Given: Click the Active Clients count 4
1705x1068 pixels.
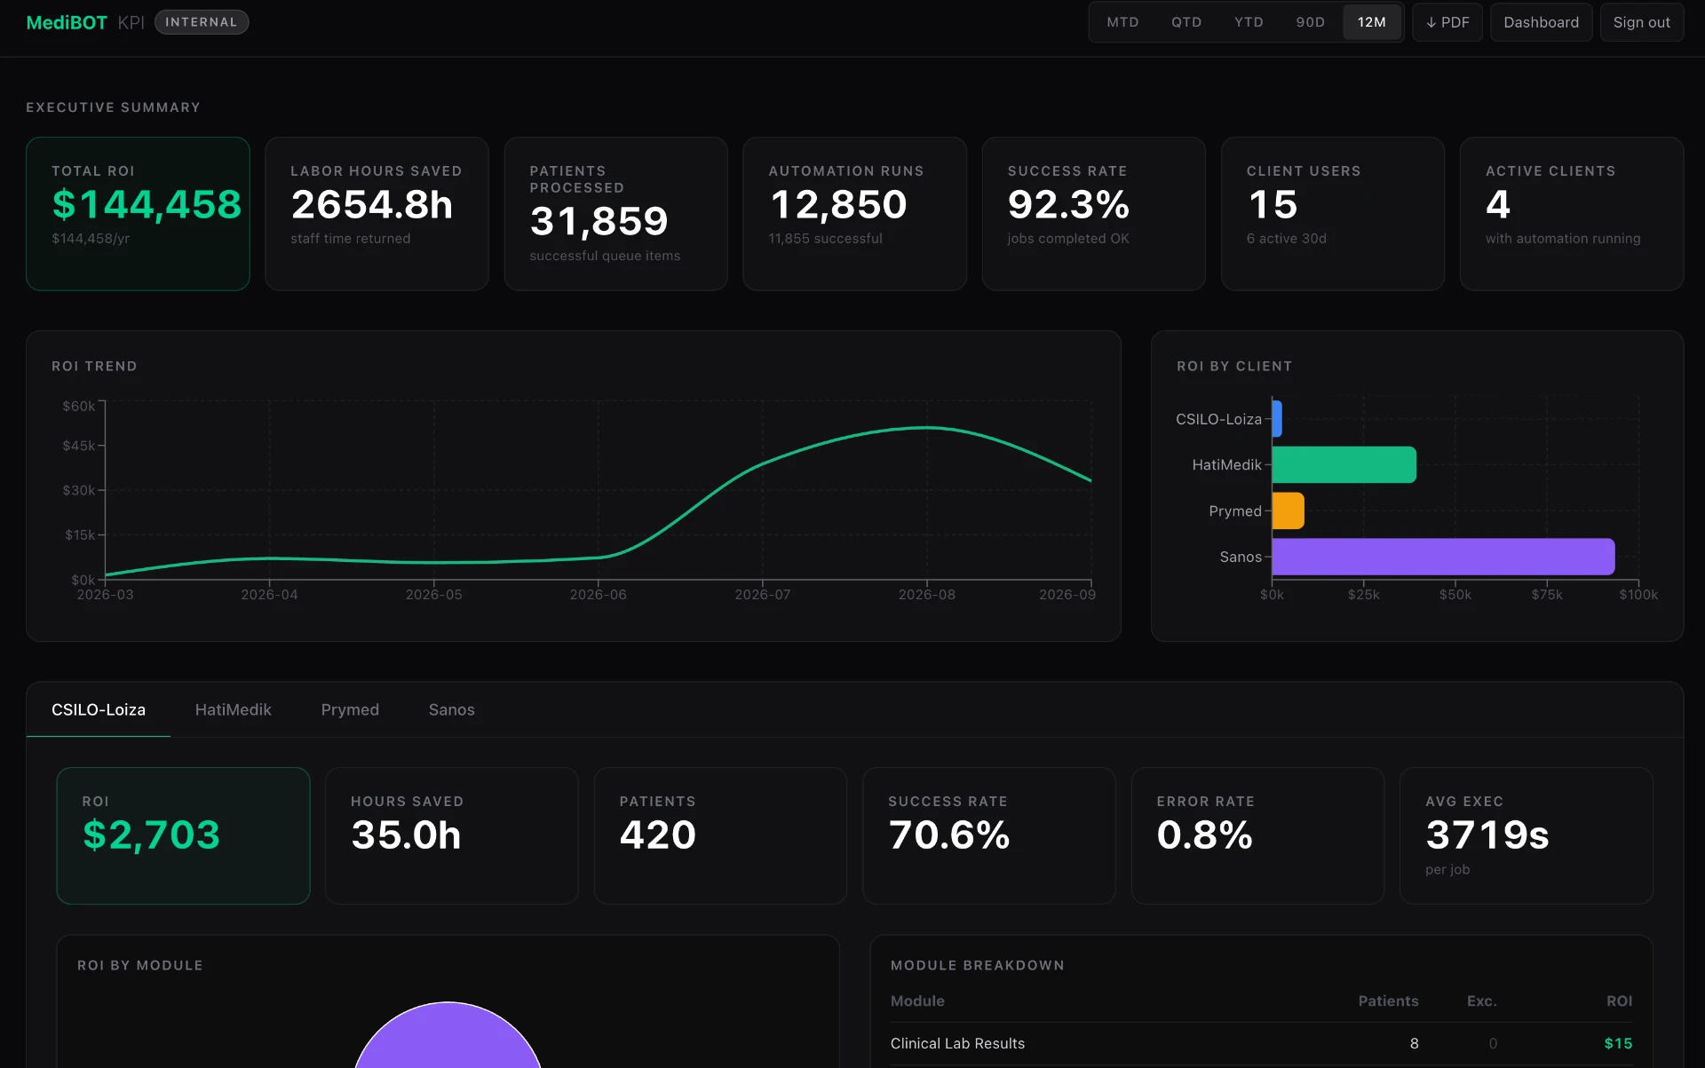Looking at the screenshot, I should pyautogui.click(x=1498, y=204).
